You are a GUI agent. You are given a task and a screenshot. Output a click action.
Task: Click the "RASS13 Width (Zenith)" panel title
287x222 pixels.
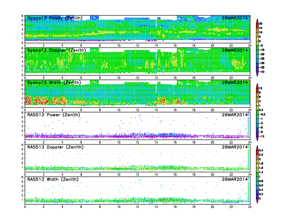(53, 179)
